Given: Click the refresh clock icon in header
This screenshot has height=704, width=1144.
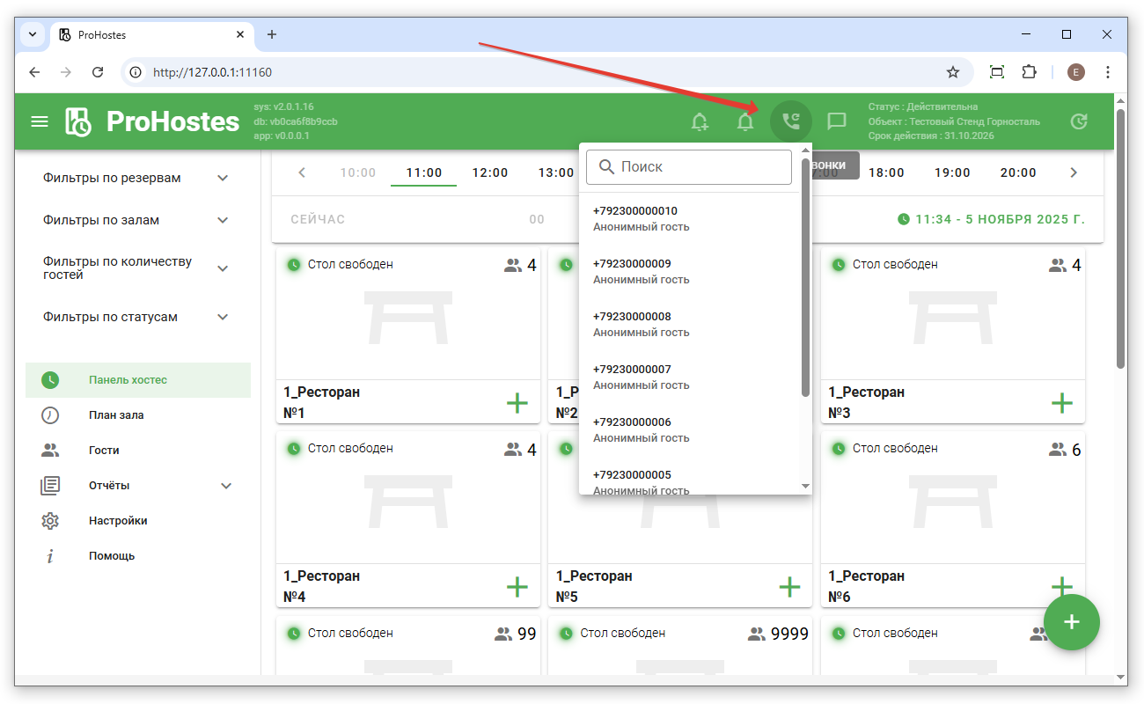Looking at the screenshot, I should 1079,121.
